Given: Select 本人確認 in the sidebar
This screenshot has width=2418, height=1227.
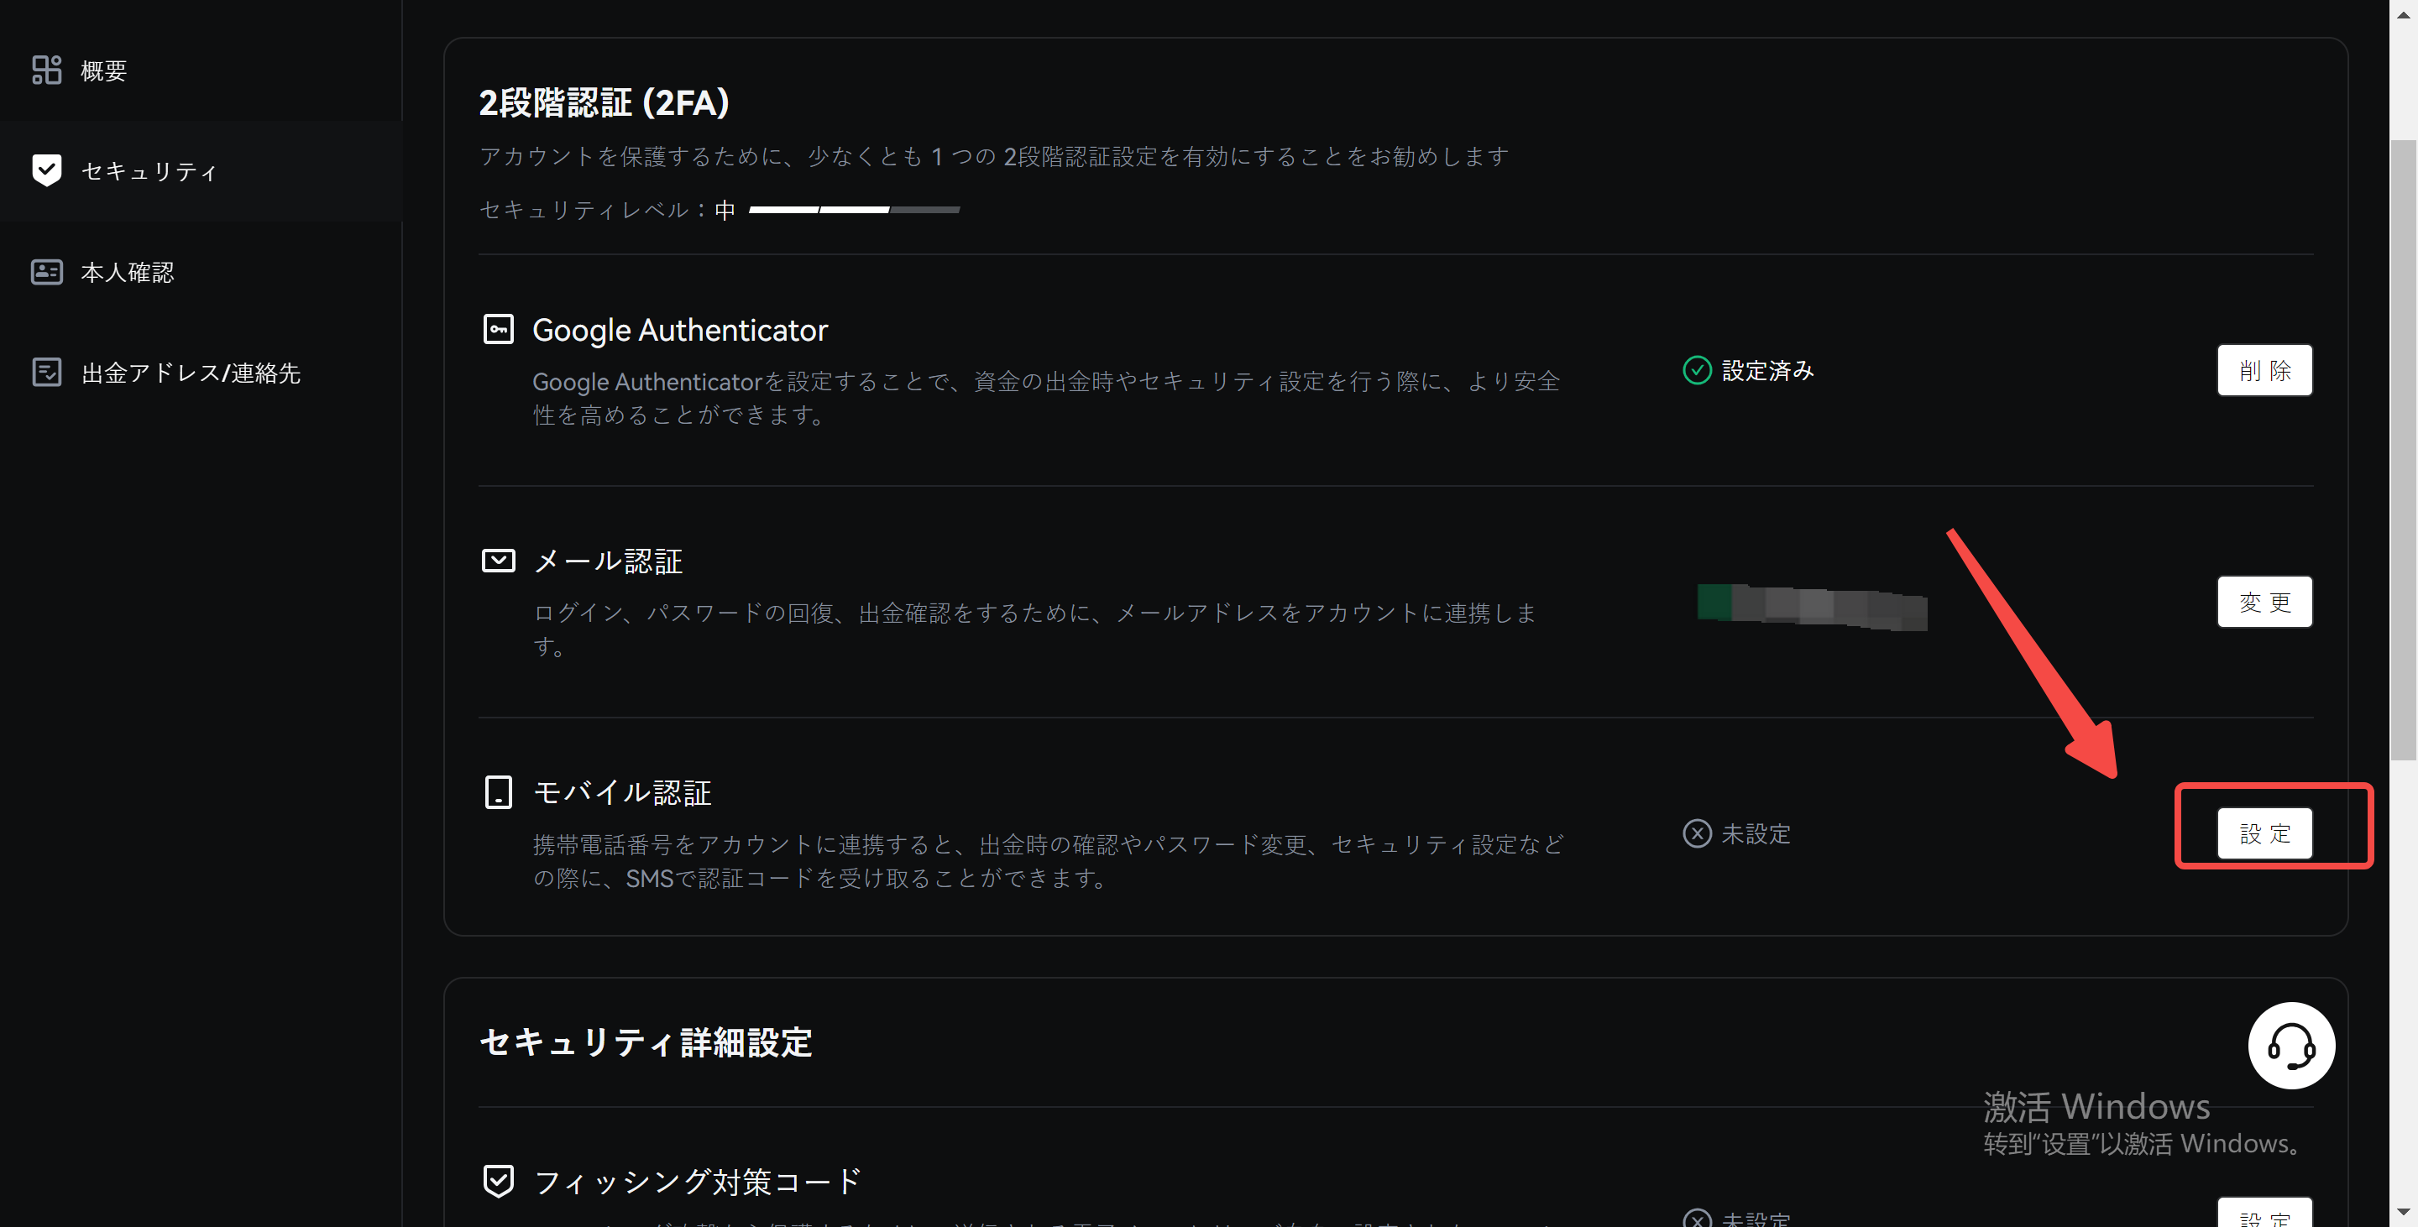Looking at the screenshot, I should coord(128,272).
